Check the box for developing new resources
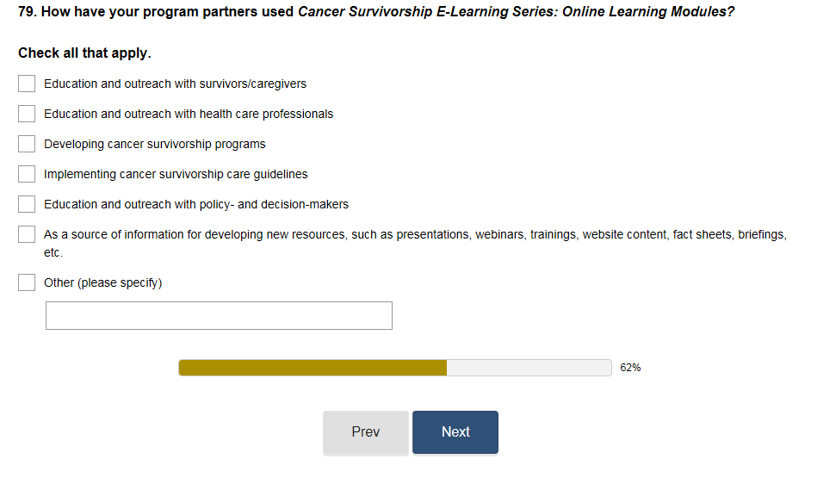Viewport: 817px width, 490px height. point(27,234)
